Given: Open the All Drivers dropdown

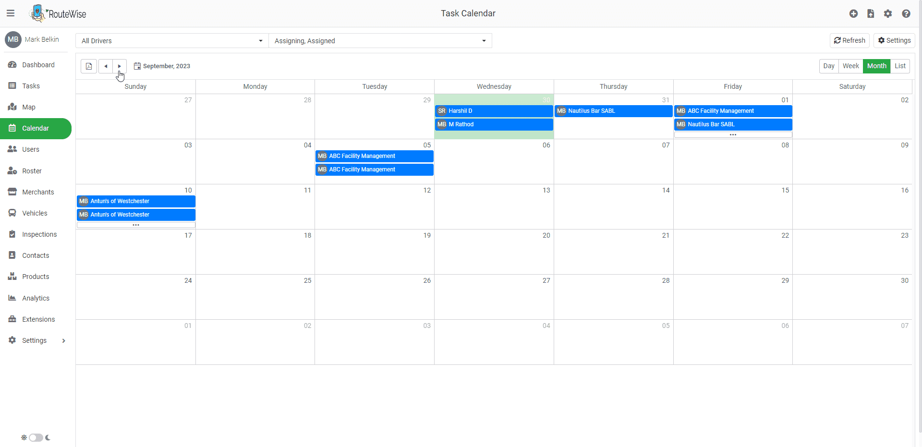Looking at the screenshot, I should point(171,40).
